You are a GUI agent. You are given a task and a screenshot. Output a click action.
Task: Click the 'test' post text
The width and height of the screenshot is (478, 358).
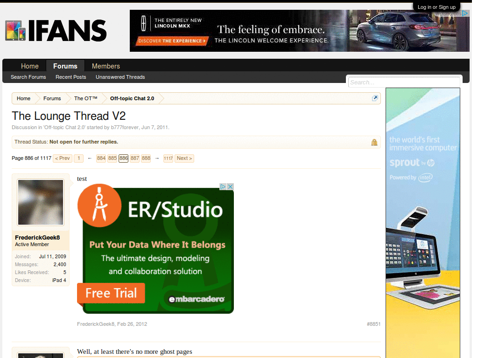(82, 179)
